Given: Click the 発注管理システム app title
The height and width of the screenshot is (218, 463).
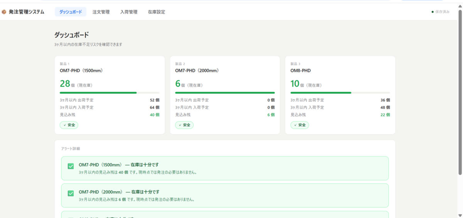Looking at the screenshot, I should tap(26, 12).
